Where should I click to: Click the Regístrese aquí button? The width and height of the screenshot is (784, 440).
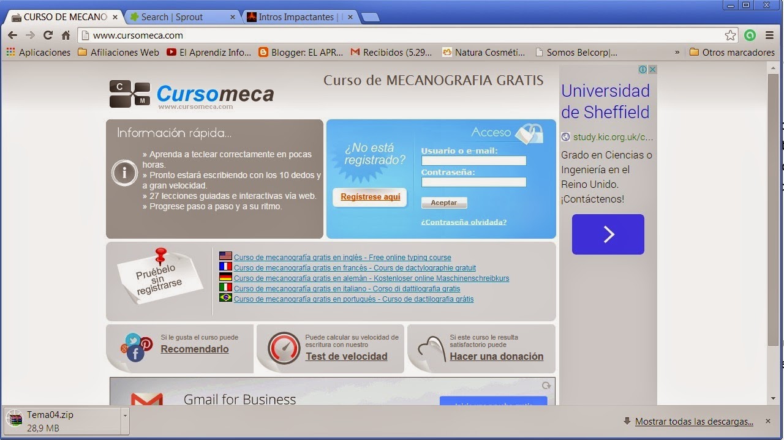tap(370, 197)
